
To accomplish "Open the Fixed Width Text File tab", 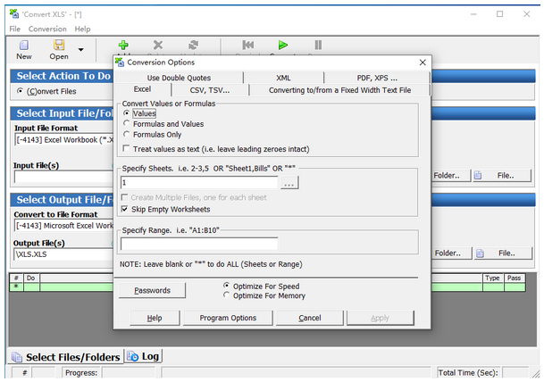I will click(339, 90).
